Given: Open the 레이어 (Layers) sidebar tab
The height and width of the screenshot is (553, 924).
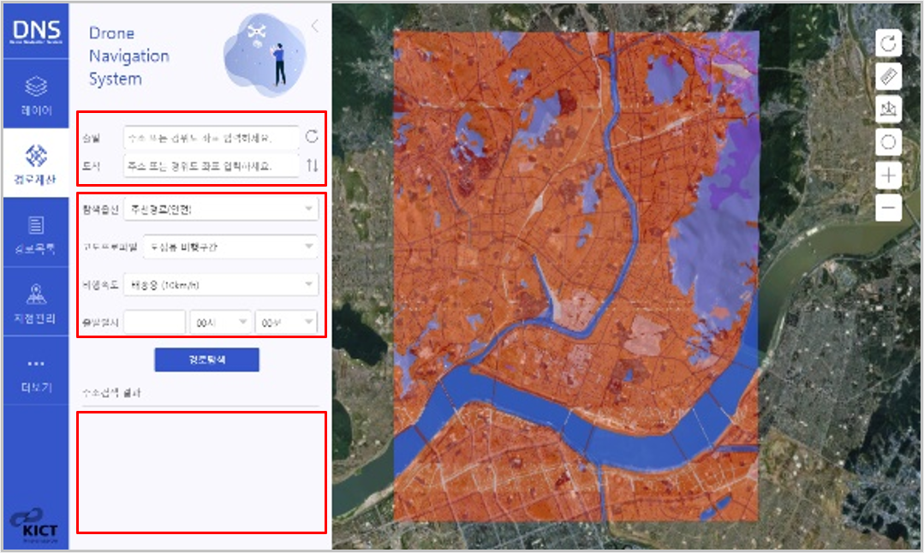Looking at the screenshot, I should click(x=36, y=96).
